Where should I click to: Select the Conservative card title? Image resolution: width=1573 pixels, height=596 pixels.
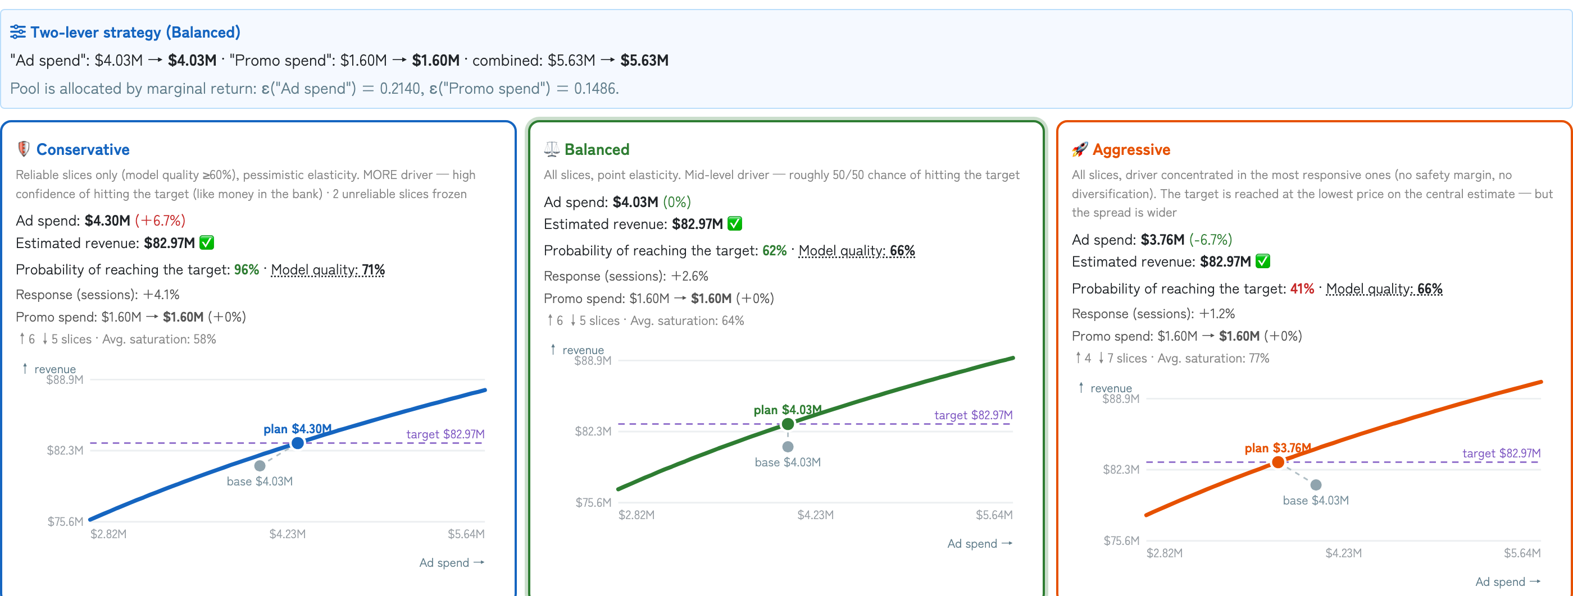(x=83, y=149)
